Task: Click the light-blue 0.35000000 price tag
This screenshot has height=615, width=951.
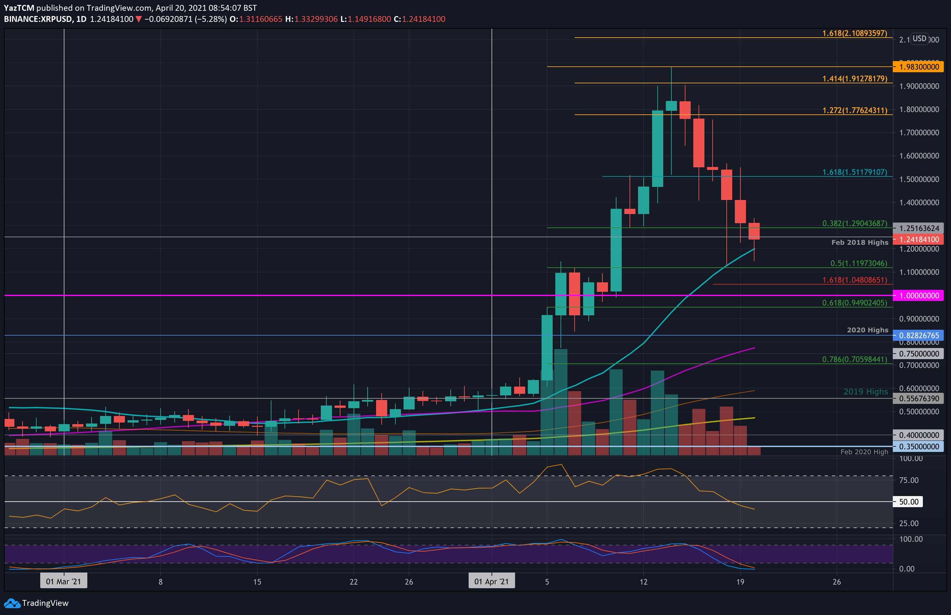Action: (x=918, y=447)
